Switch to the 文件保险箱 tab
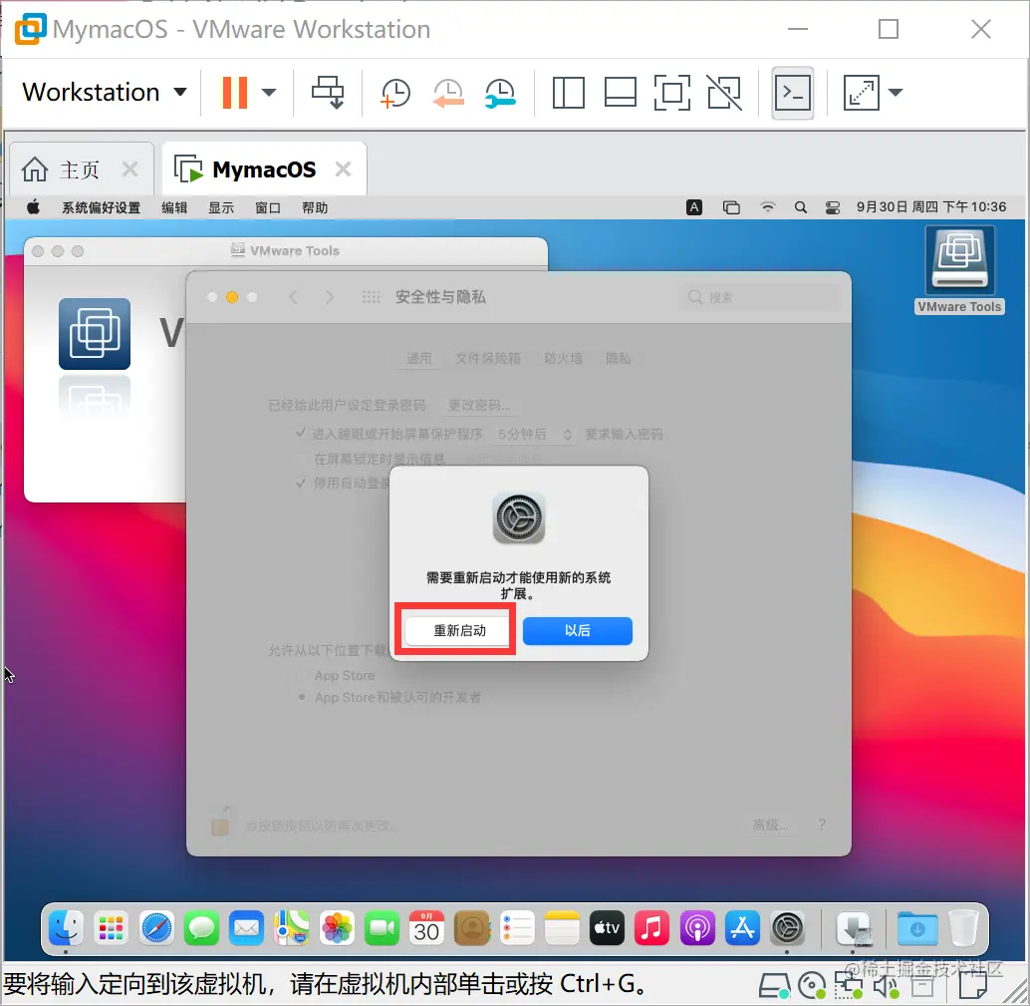 pos(488,358)
